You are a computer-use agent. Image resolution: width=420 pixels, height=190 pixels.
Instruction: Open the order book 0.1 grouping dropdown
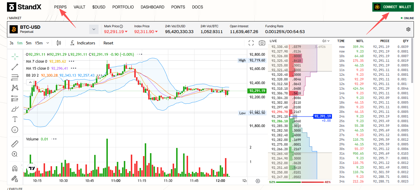pyautogui.click(x=326, y=41)
